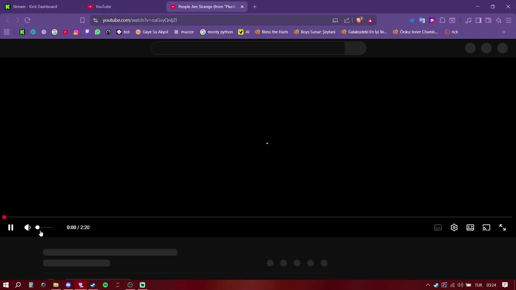
Task: Close the People Are Strange tab
Action: click(x=242, y=6)
